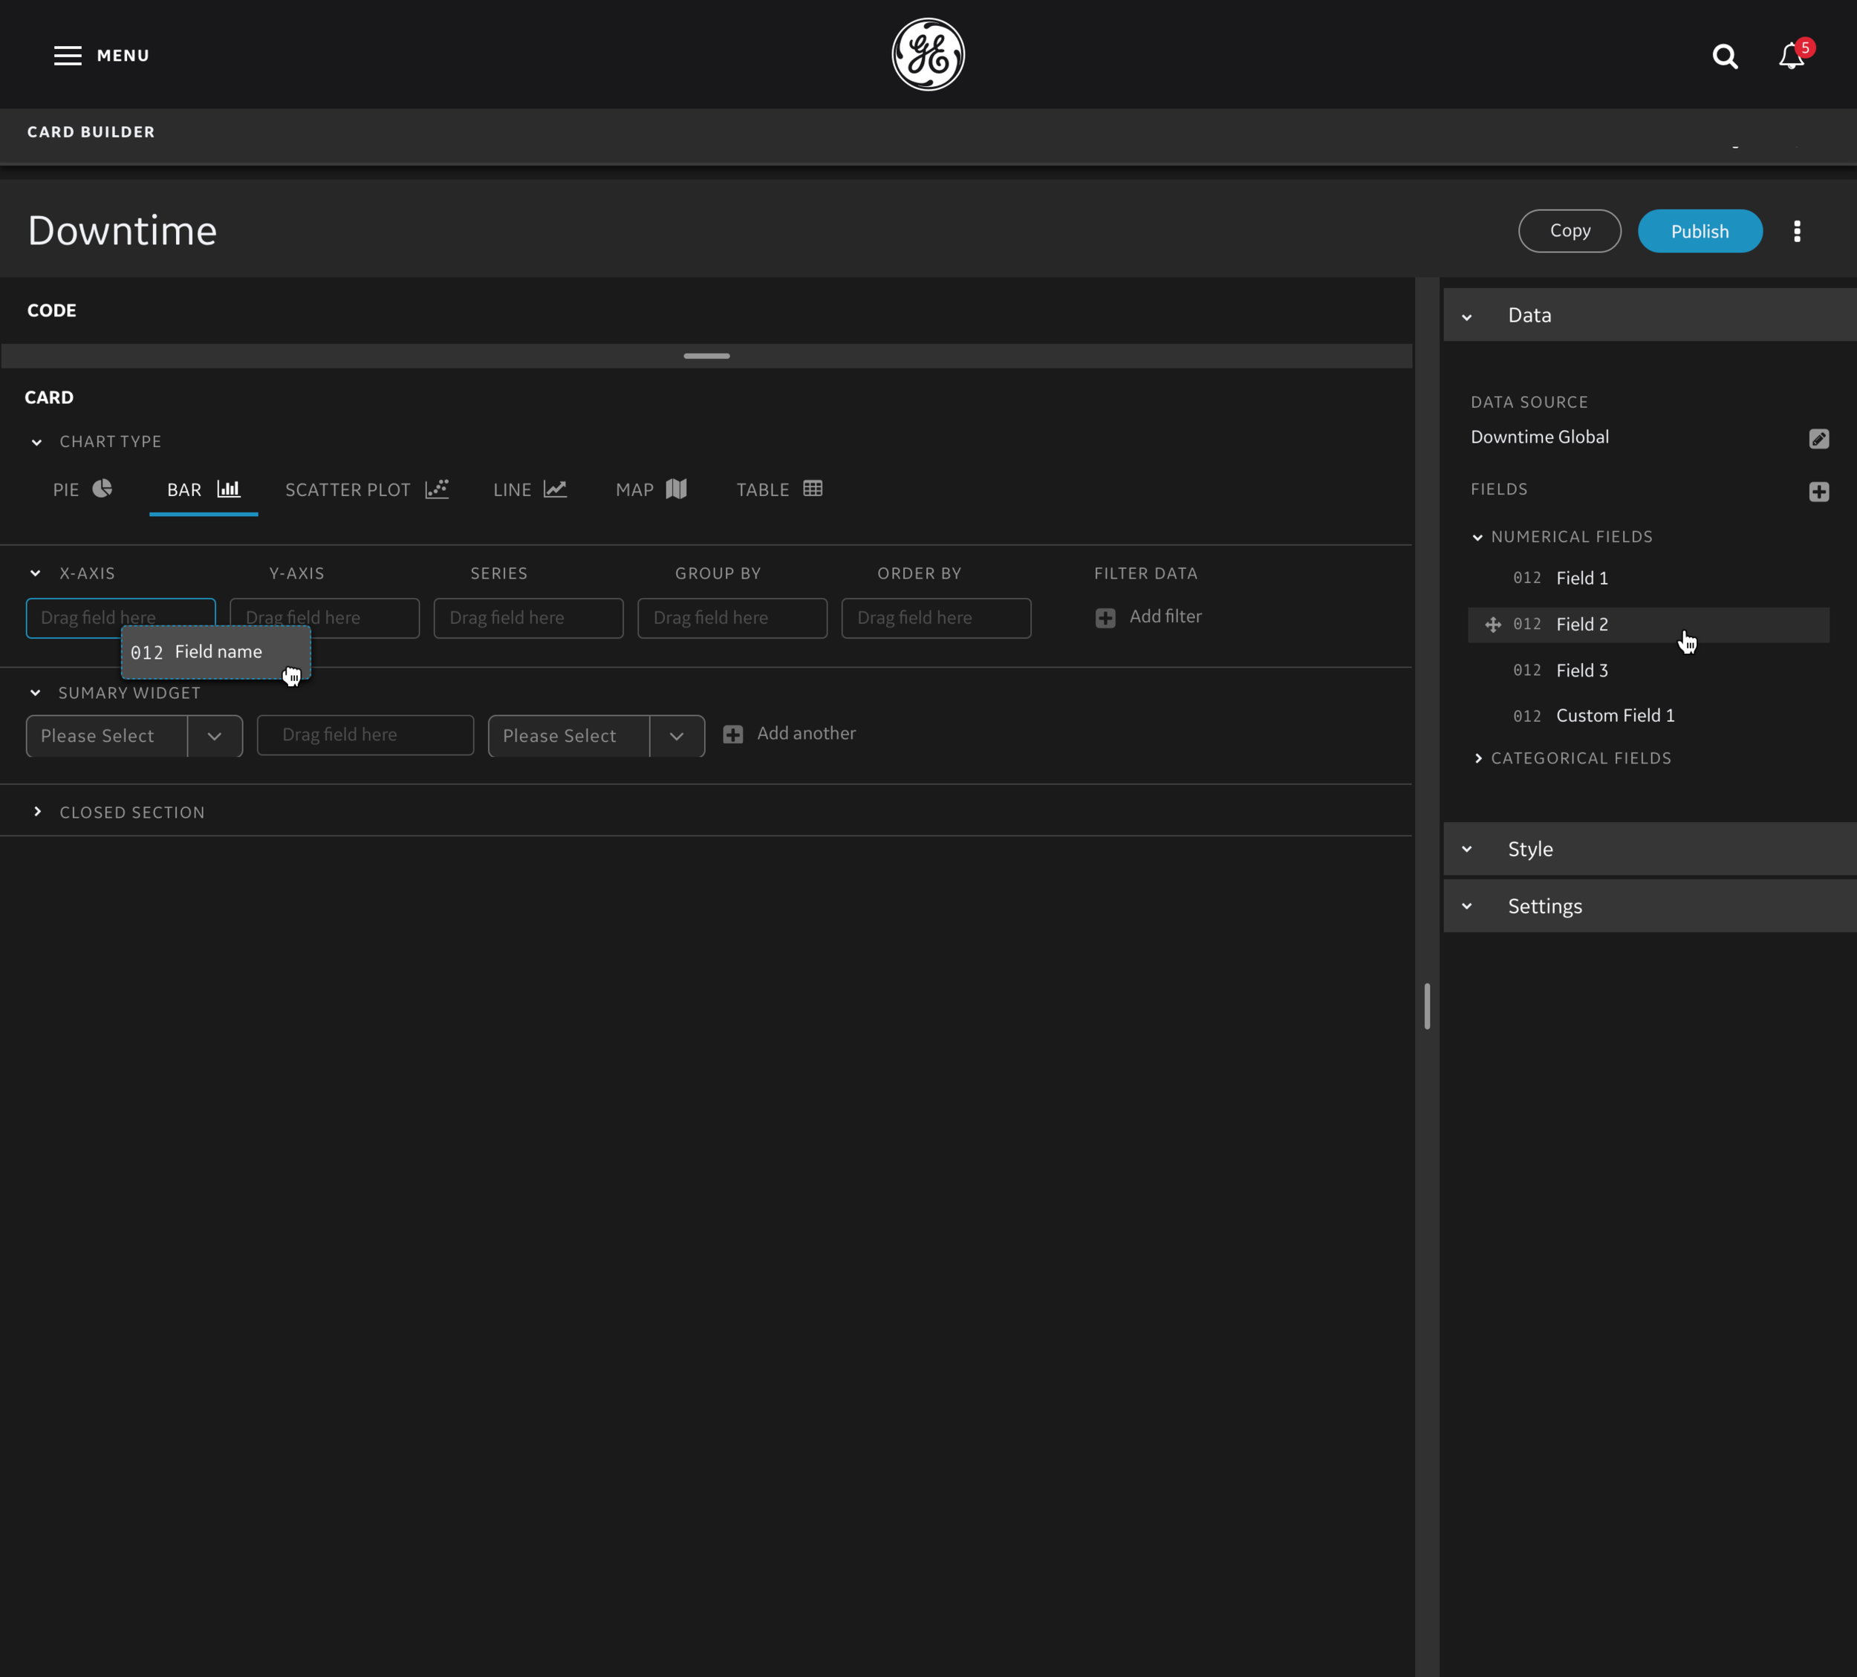Image resolution: width=1857 pixels, height=1677 pixels.
Task: Click the code panel resize handle
Action: (x=706, y=356)
